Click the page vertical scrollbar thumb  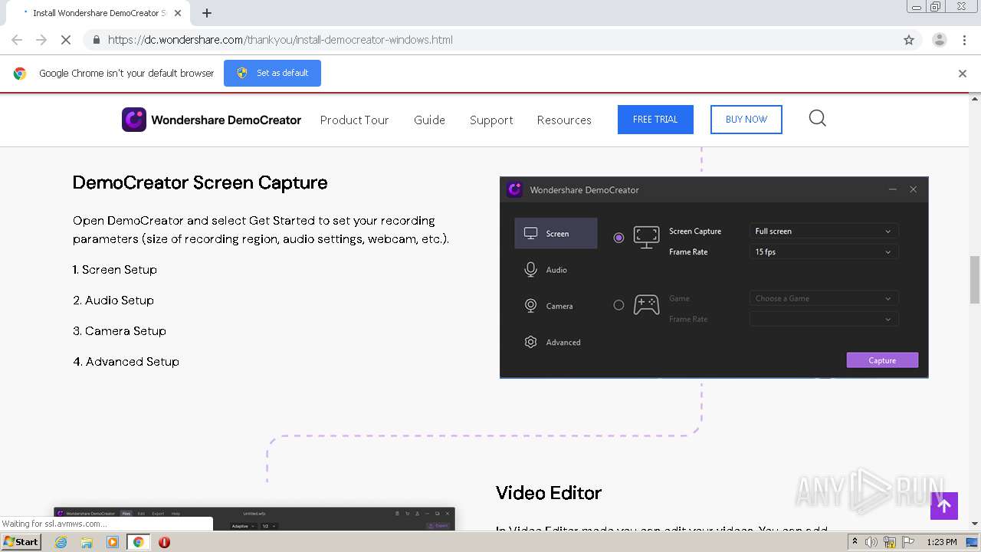point(975,280)
